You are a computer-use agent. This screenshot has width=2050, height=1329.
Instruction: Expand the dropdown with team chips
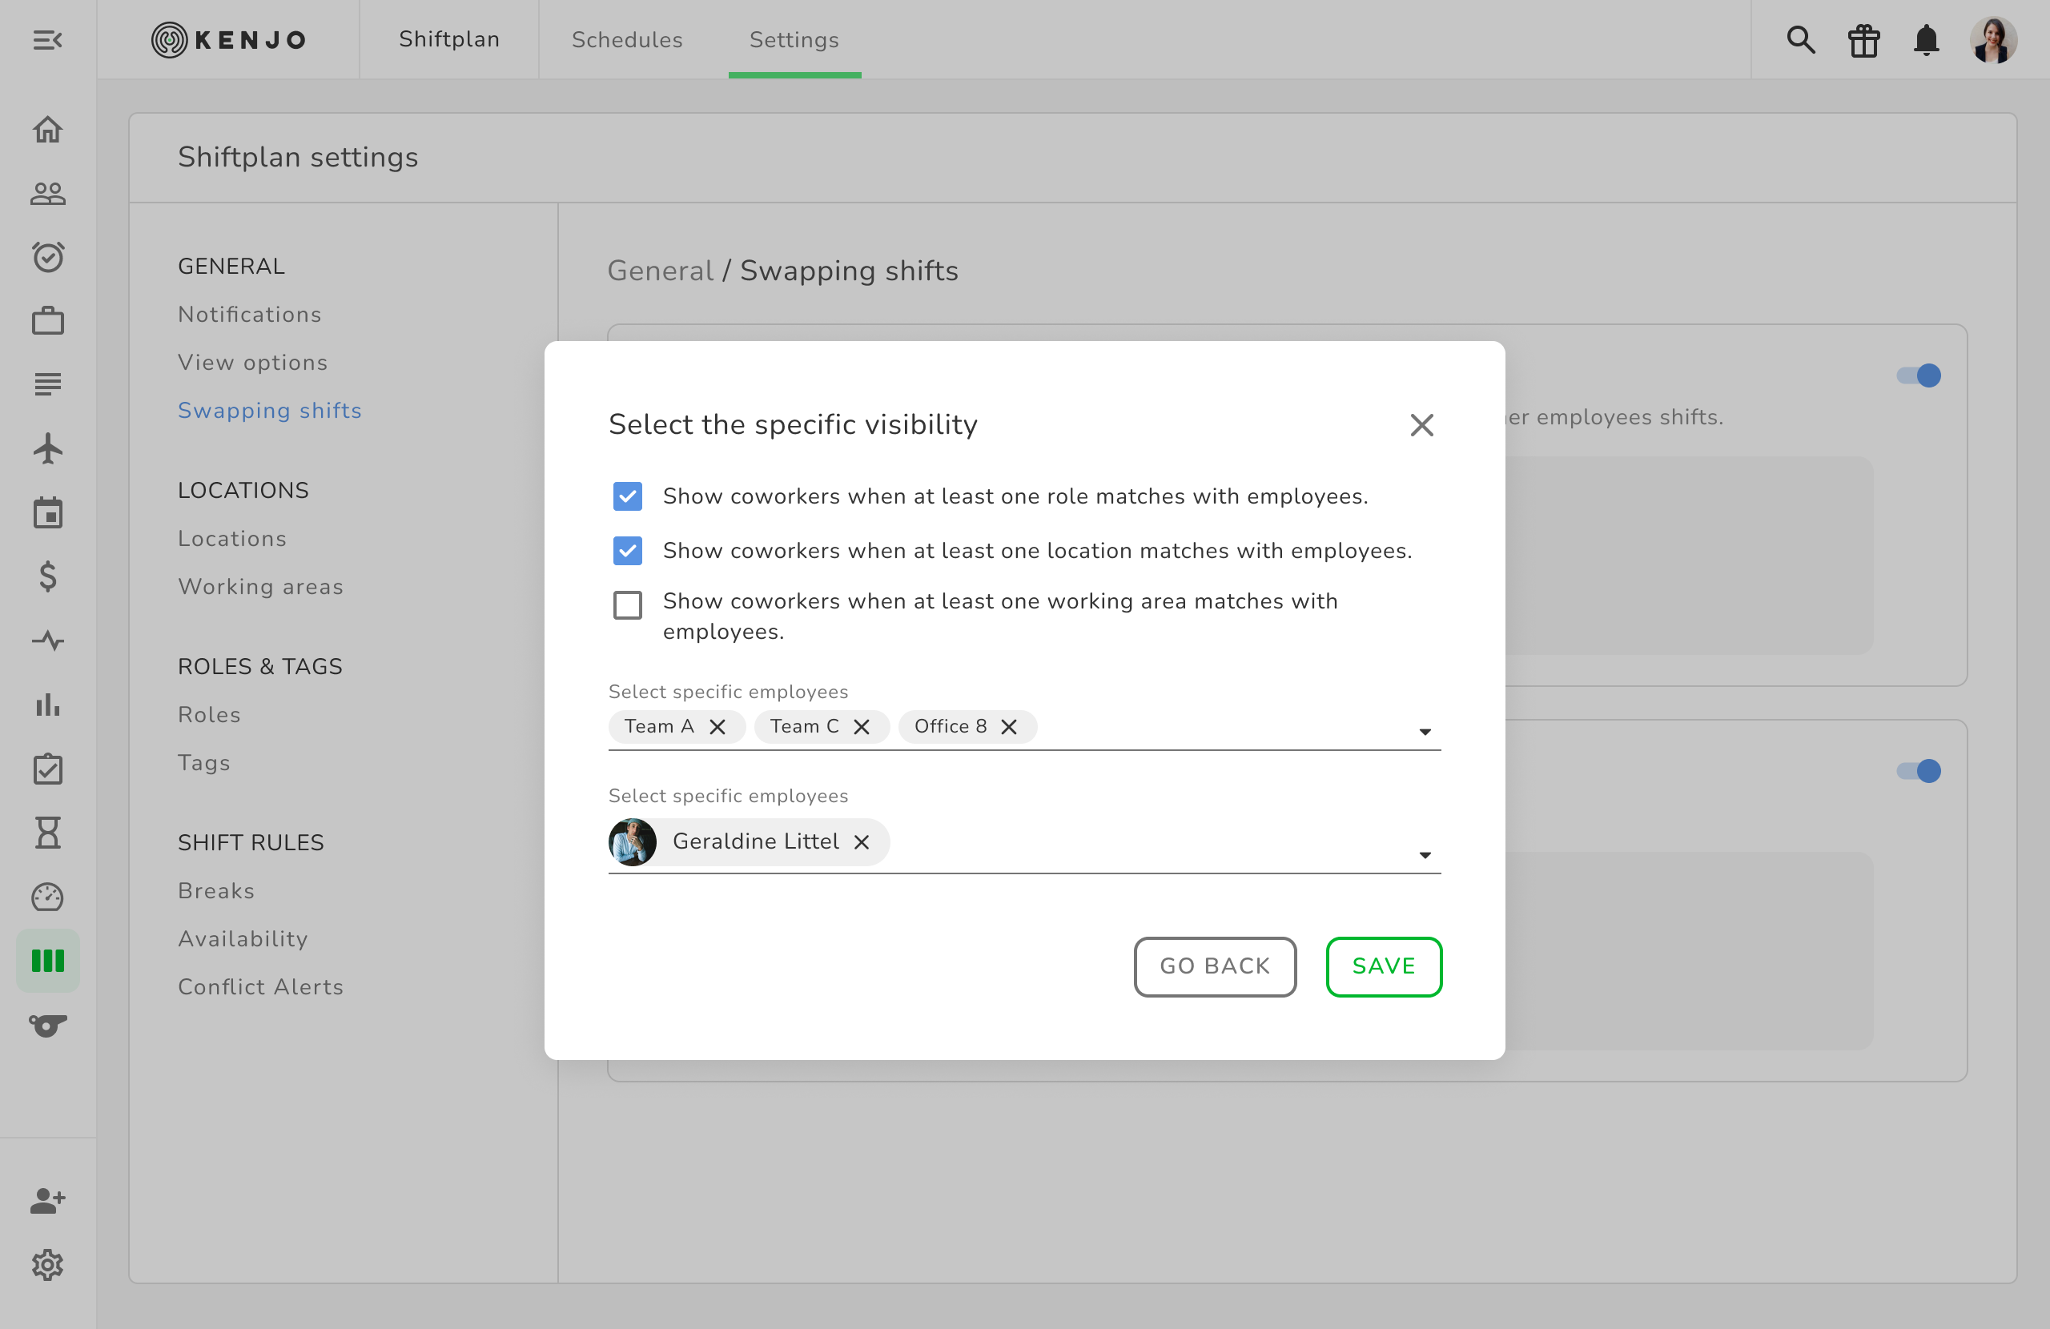click(x=1425, y=731)
